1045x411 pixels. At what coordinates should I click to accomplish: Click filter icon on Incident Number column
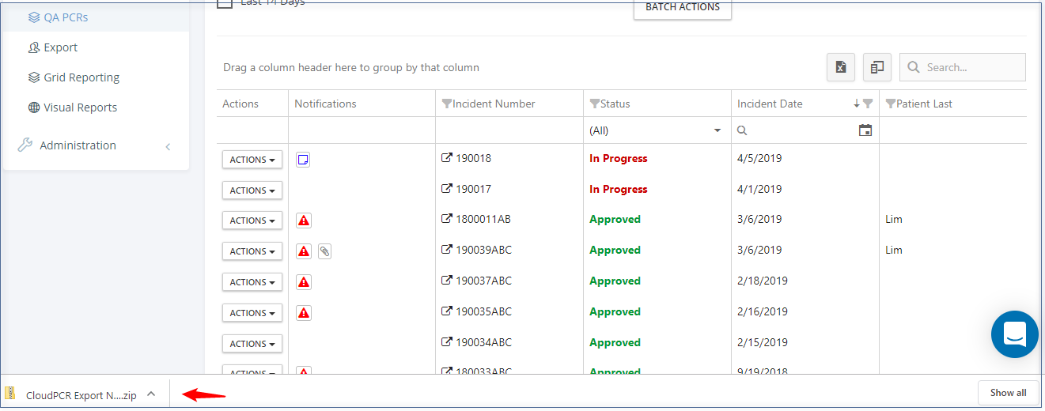(447, 104)
